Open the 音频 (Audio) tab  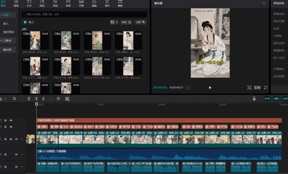click(16, 4)
